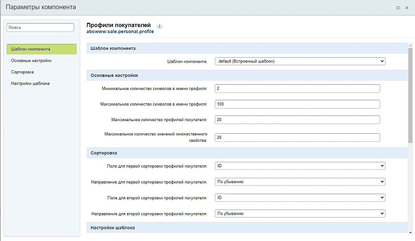Select Шаблон компонента in the left menu
Screen dimensions: 415x241
click(42, 49)
